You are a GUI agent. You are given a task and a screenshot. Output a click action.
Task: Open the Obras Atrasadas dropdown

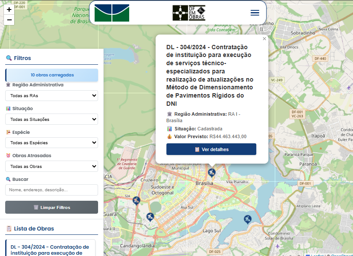[51, 166]
